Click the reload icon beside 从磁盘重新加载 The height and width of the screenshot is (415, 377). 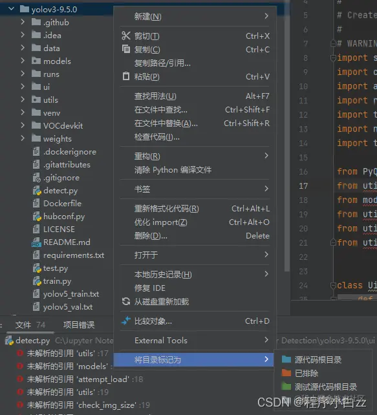coord(126,301)
